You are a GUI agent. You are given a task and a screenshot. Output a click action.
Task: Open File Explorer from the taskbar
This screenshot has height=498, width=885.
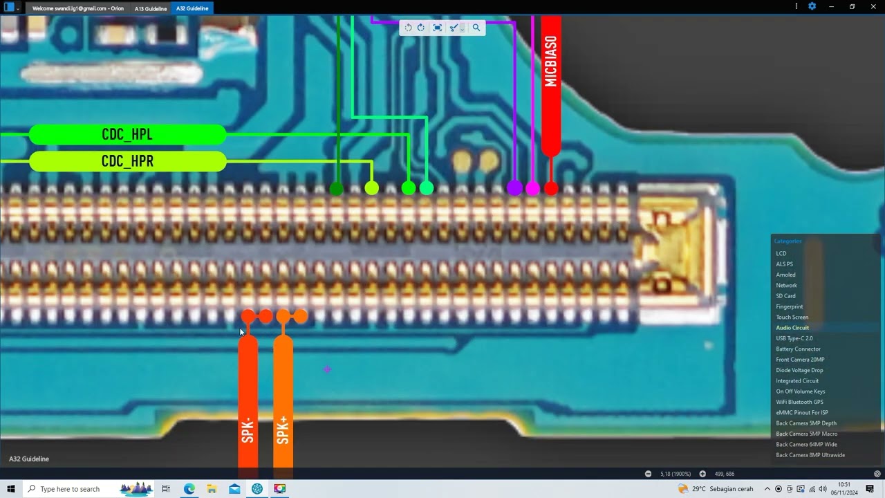point(212,489)
